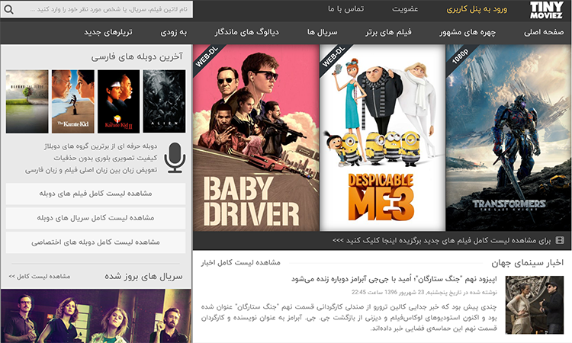Open سریال ها menu item
This screenshot has width=572, height=343.
[323, 32]
